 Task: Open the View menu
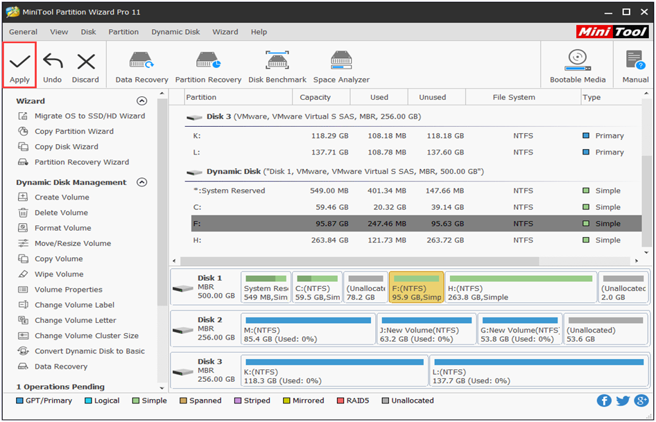[x=59, y=32]
